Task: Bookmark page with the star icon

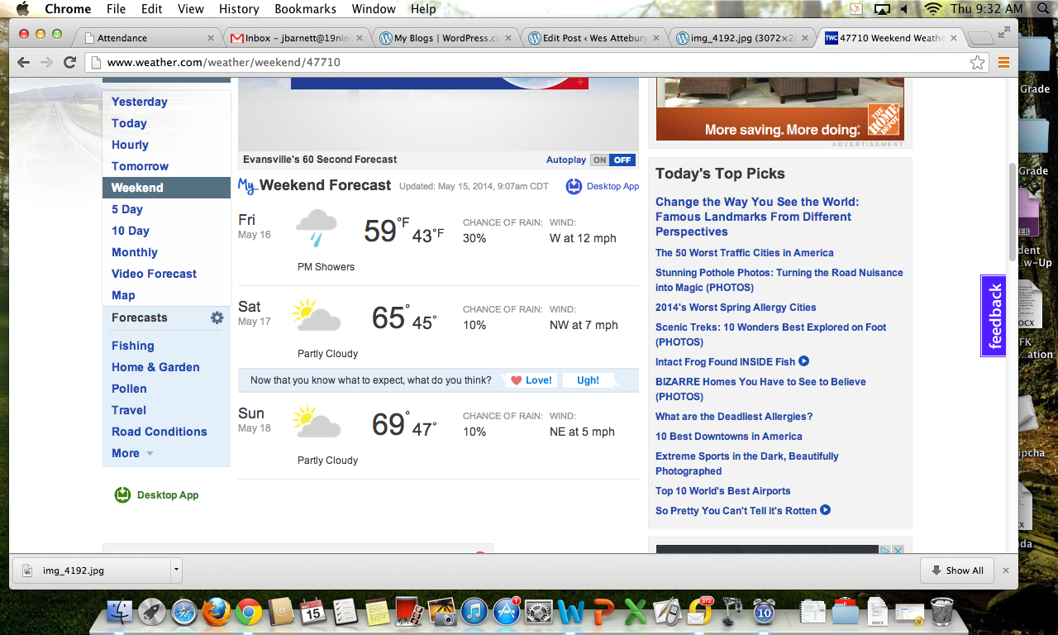Action: pyautogui.click(x=977, y=63)
